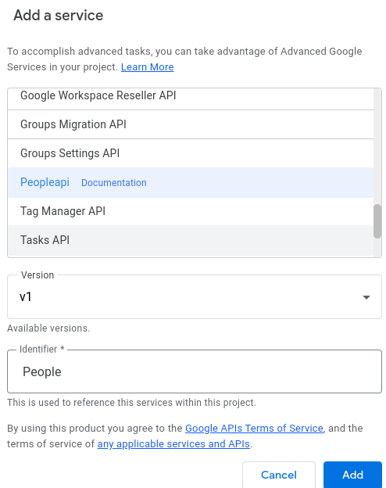
Task: Select Tasks API in list
Action: [191, 240]
